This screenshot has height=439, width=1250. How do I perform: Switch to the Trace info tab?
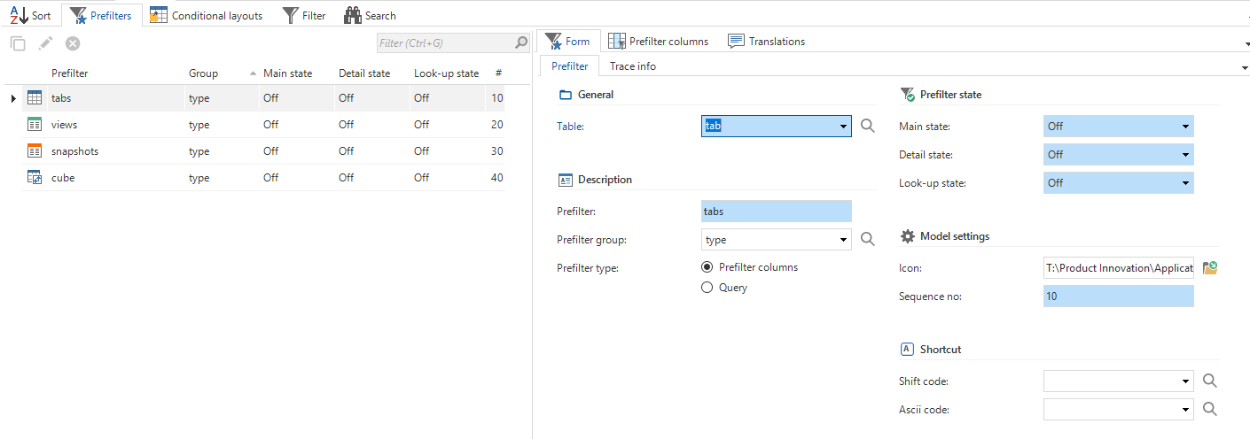pyautogui.click(x=632, y=66)
